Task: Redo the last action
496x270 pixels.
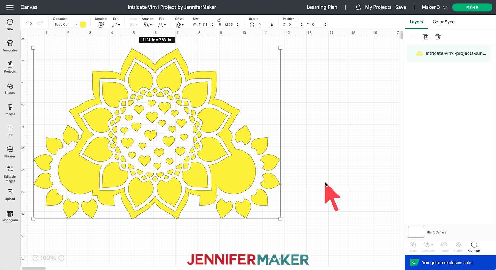Action: 40,23
